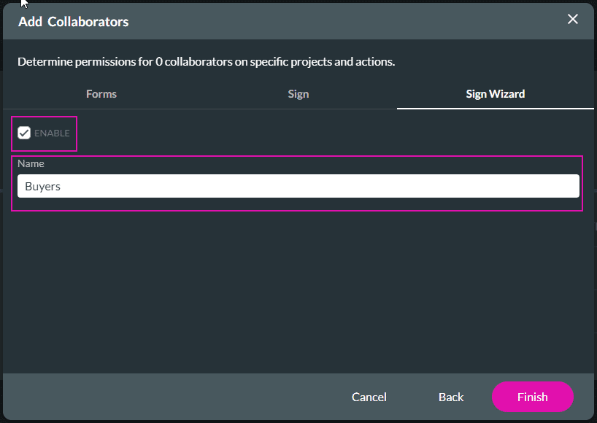Click the Add Collaborators dialog title

[73, 21]
